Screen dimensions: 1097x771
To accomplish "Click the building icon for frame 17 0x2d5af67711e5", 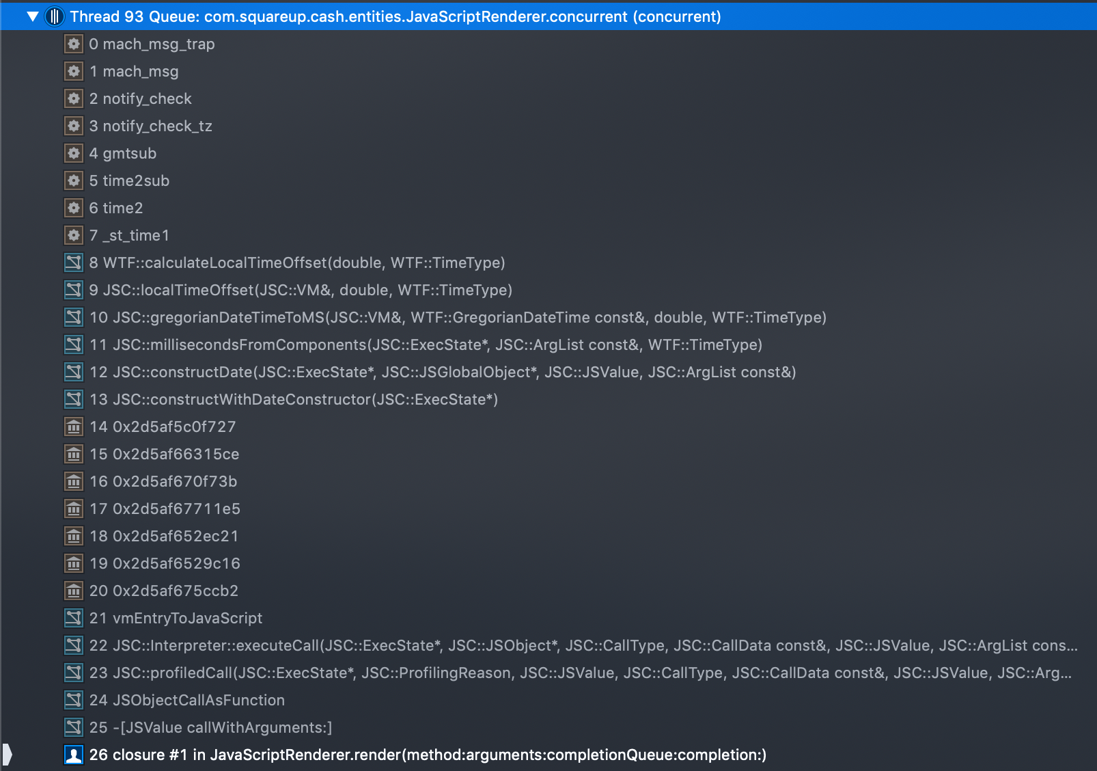I will pos(74,509).
